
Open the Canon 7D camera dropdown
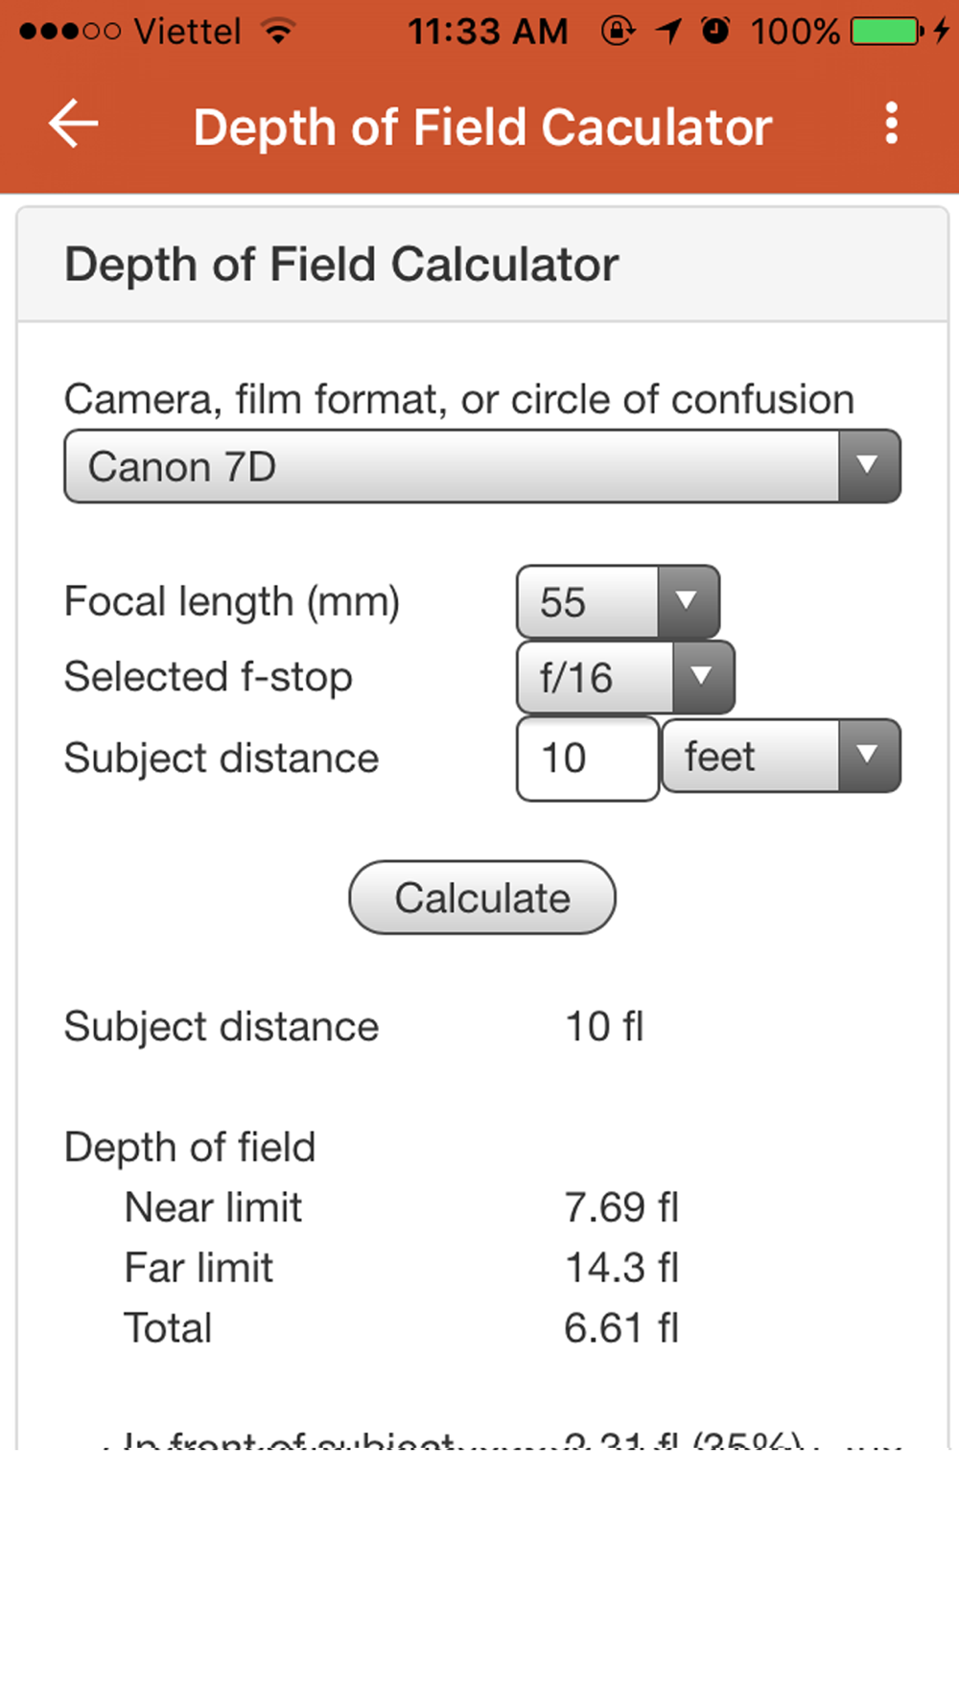click(481, 467)
